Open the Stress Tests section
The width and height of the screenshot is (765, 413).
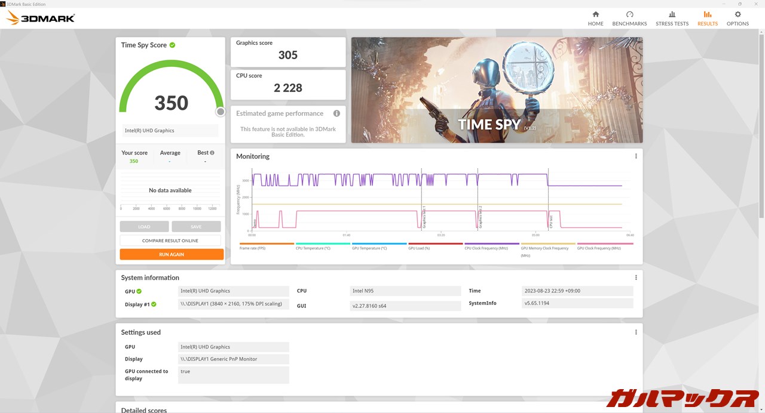(672, 18)
